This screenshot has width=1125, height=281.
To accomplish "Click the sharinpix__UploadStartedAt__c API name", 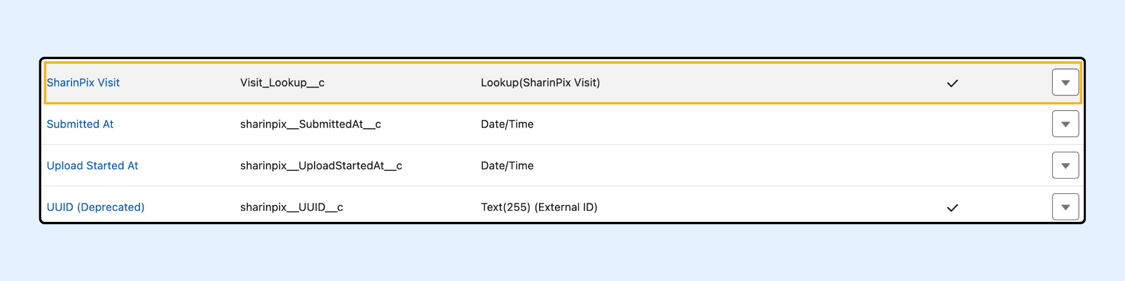I will tap(321, 166).
